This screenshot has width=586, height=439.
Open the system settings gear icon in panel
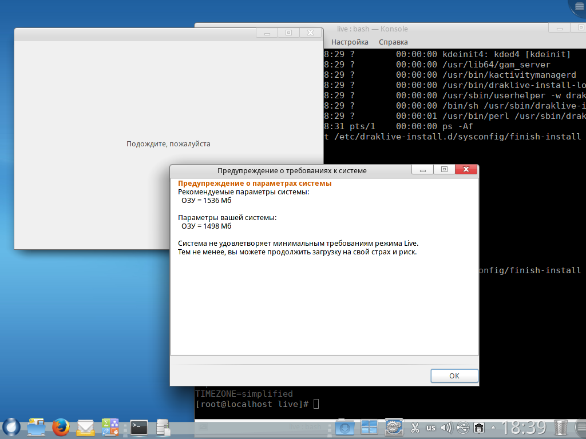[394, 427]
